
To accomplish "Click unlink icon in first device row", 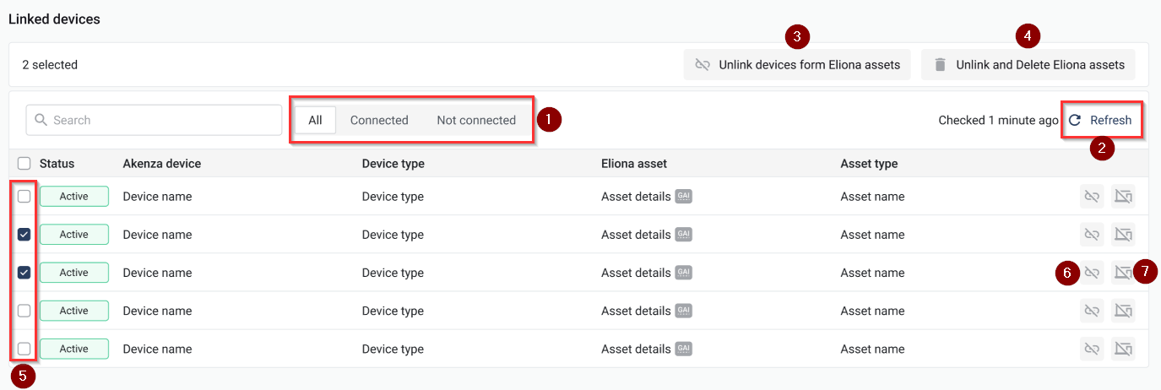I will click(x=1092, y=197).
